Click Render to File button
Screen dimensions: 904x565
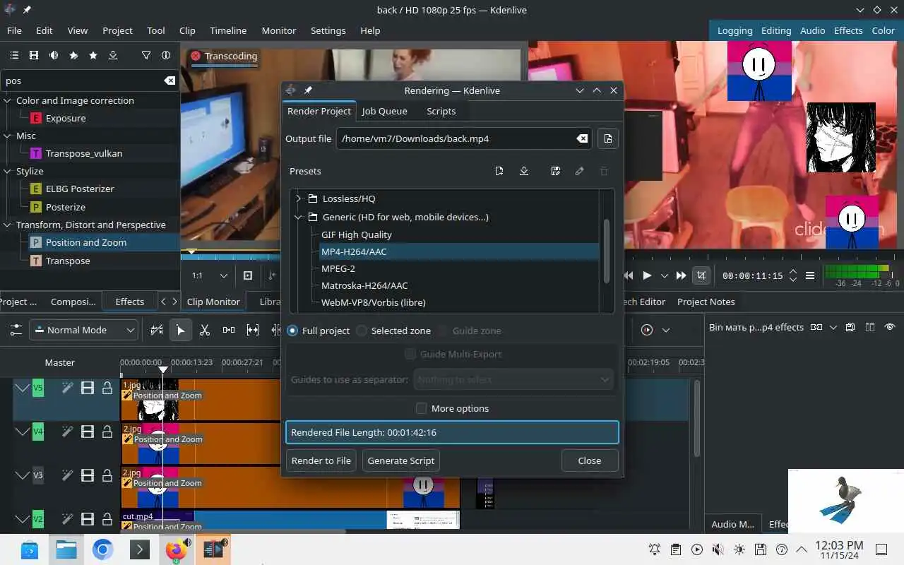(x=321, y=460)
